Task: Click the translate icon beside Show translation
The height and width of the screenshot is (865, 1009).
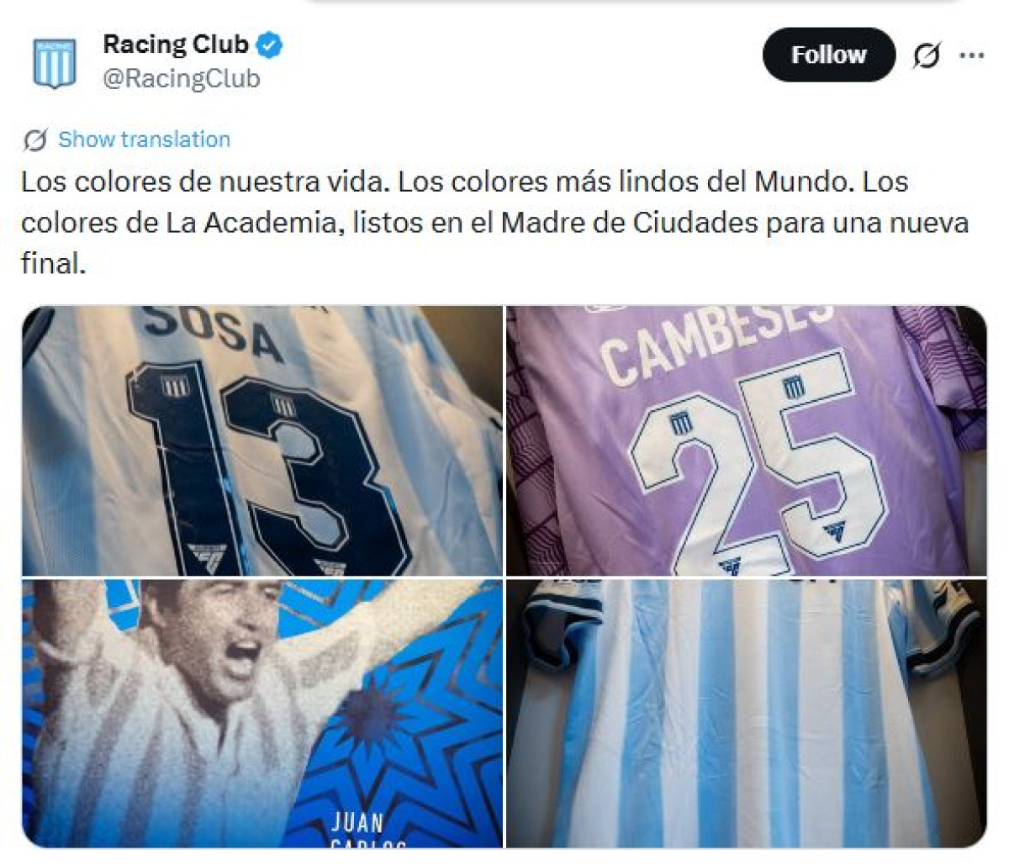Action: [x=35, y=140]
